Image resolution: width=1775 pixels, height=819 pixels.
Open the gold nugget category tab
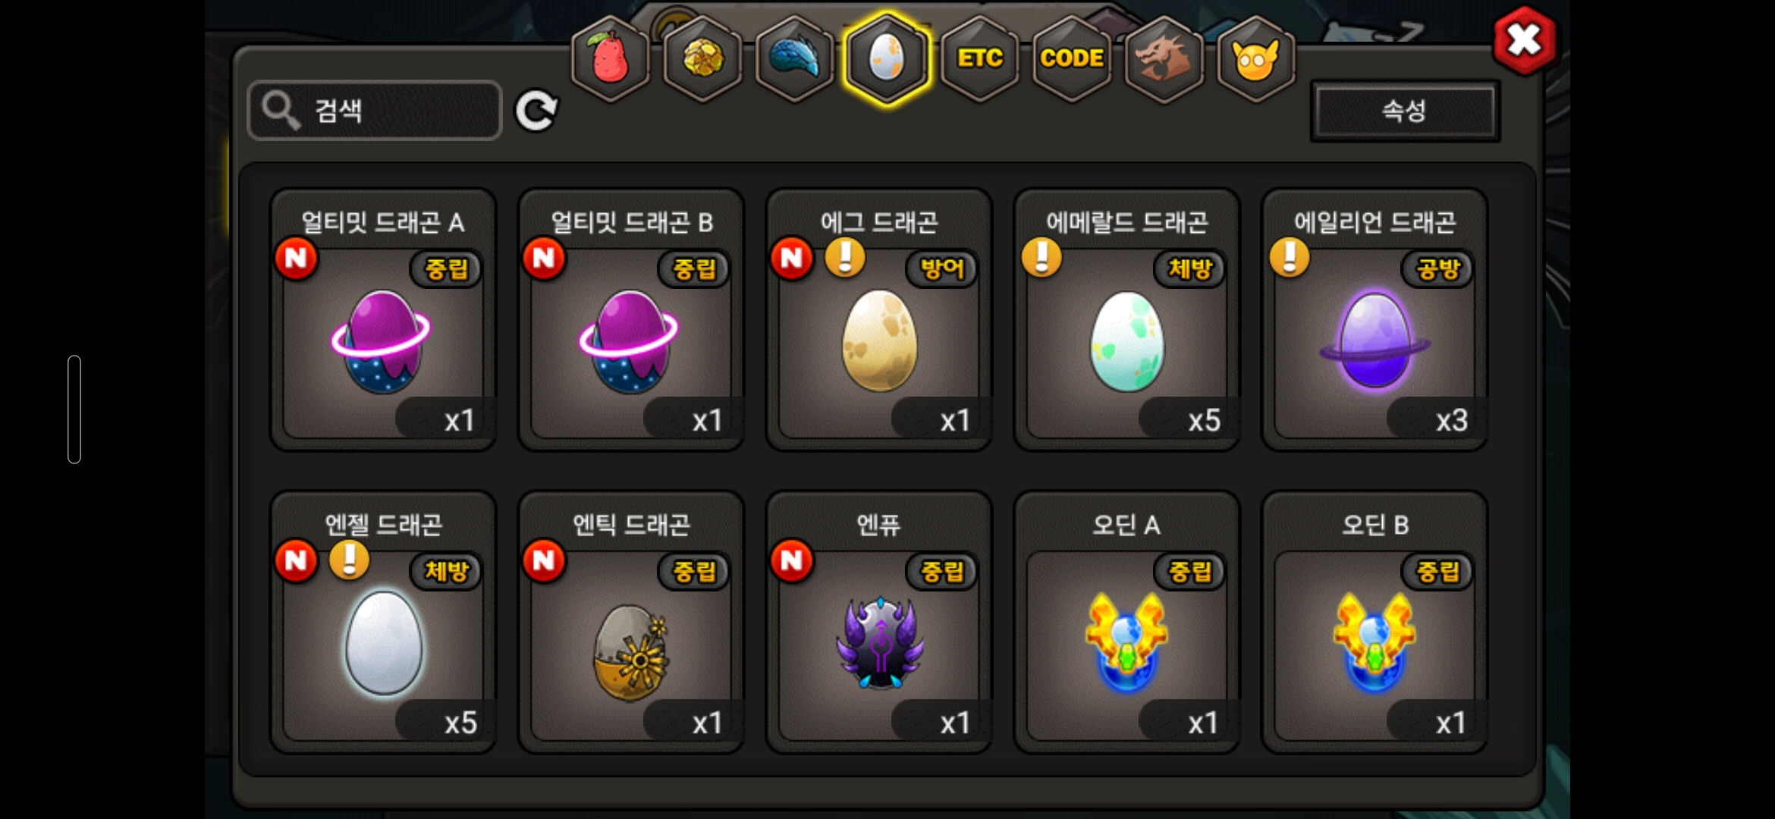click(703, 58)
